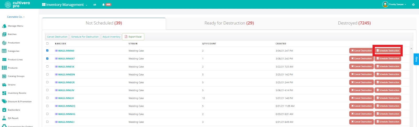Open barcode link WAGS.INNL0V
The width and height of the screenshot is (419, 127).
pos(66,90)
